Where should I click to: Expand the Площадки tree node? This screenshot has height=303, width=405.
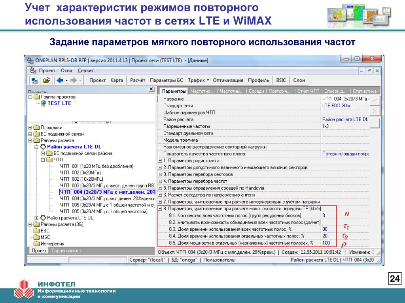point(30,127)
